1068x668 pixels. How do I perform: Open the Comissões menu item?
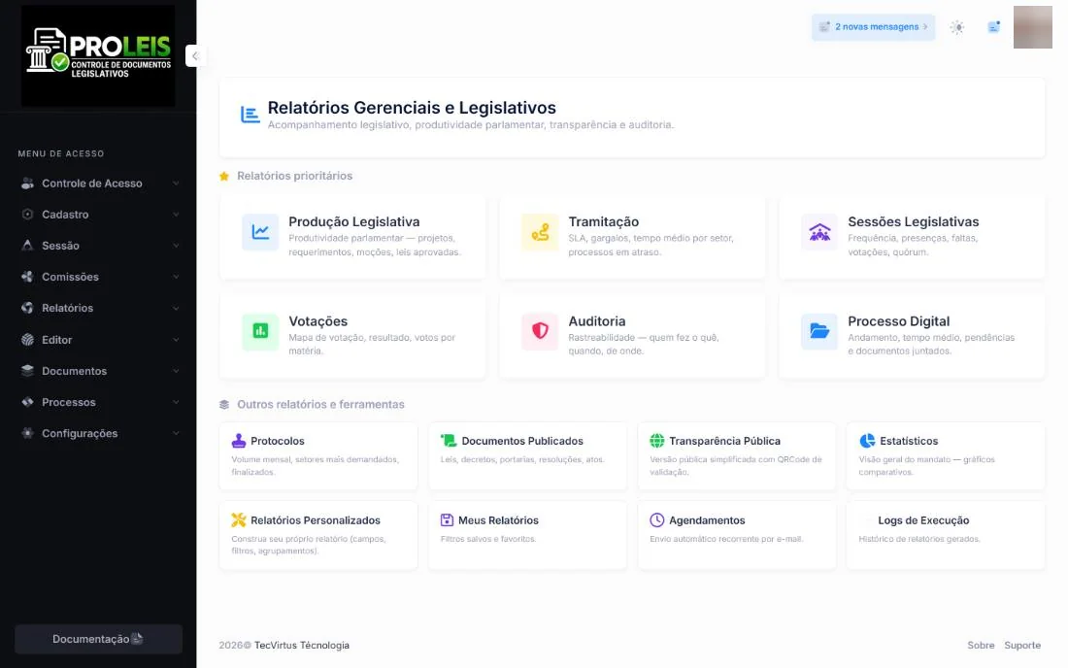[99, 277]
